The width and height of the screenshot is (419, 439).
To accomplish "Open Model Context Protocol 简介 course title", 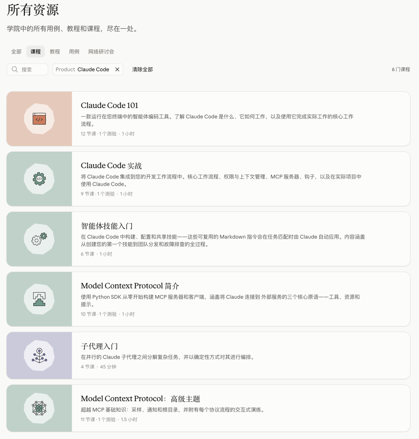I will coord(130,286).
